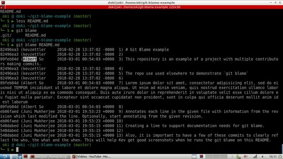
Task: Select highlighted word Albert on line 3
Action: tap(30, 59)
